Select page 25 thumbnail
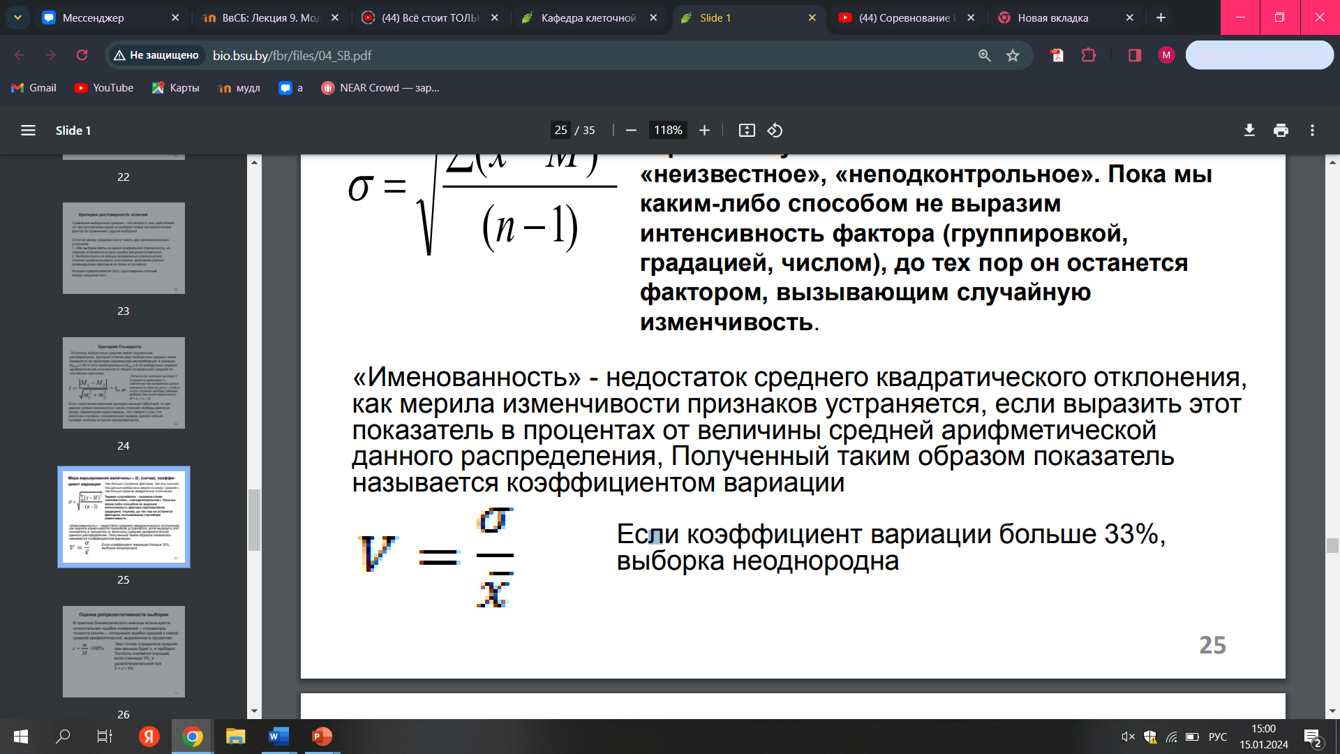The height and width of the screenshot is (754, 1340). (124, 517)
